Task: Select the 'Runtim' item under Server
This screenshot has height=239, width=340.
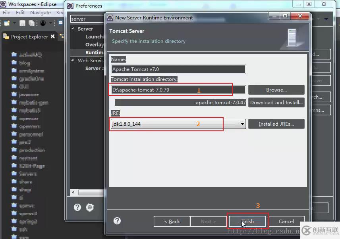Action: click(94, 53)
